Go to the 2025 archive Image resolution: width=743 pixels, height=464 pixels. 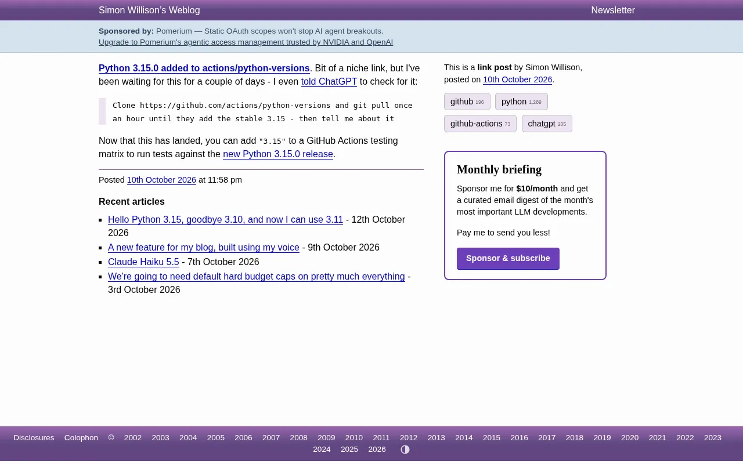coord(349,449)
